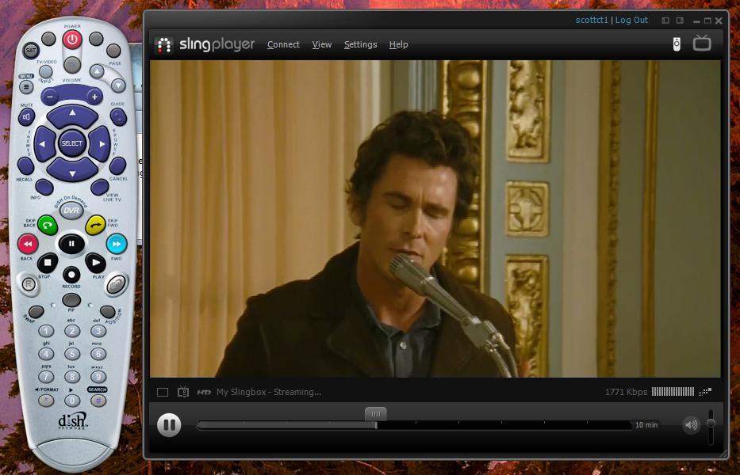Click the TV/Video Input button on the remote
This screenshot has width=740, height=475.
[x=46, y=71]
